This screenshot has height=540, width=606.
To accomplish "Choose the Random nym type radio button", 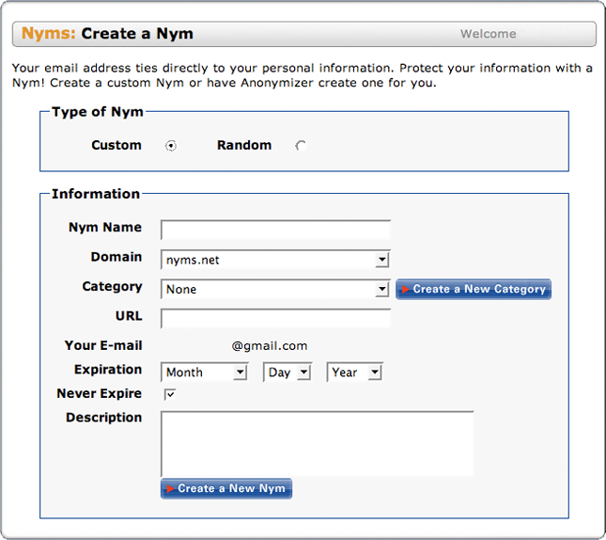I will click(301, 146).
